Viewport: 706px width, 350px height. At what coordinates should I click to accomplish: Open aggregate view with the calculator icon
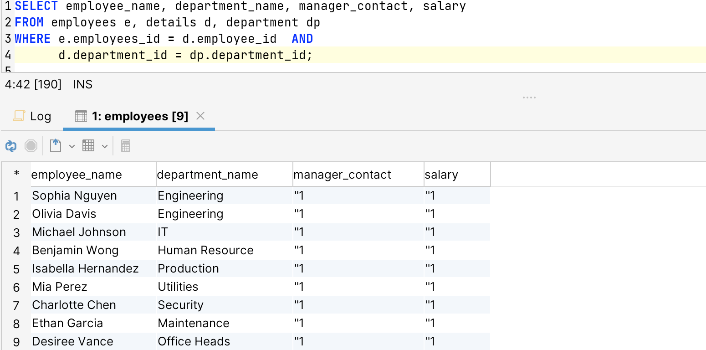pos(125,146)
